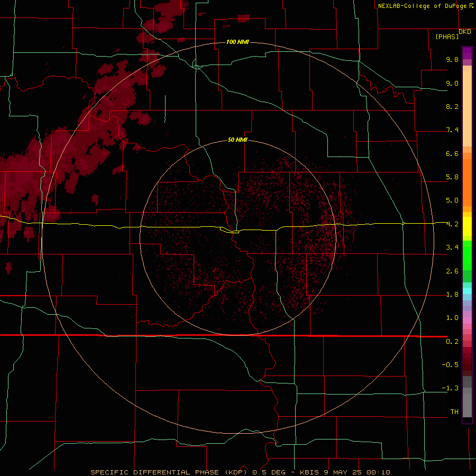
Task: Click the 7.4 value on color scale
Action: pyautogui.click(x=452, y=130)
